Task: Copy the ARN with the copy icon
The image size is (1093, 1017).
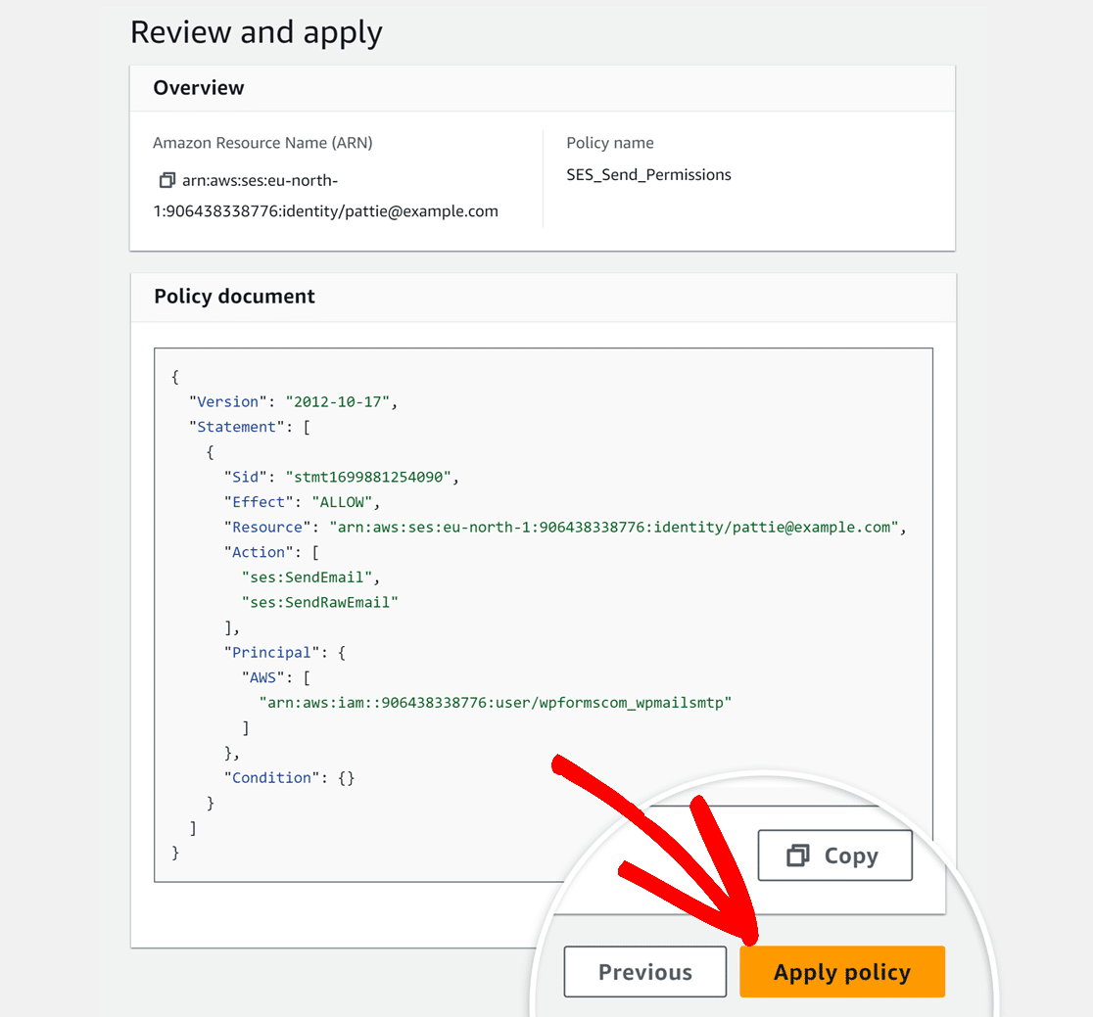Action: [x=166, y=180]
